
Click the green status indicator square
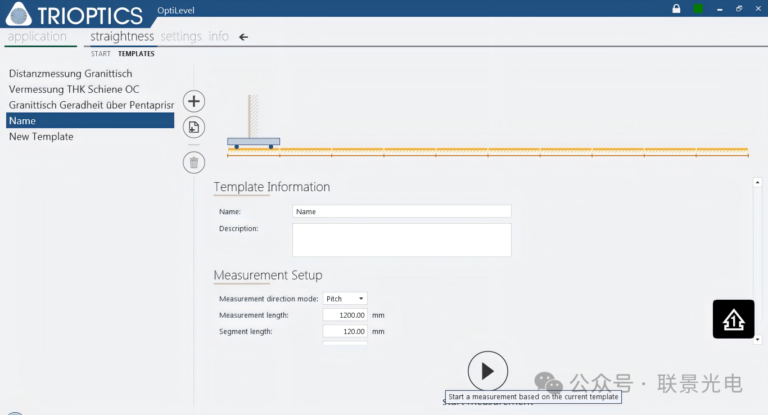698,8
